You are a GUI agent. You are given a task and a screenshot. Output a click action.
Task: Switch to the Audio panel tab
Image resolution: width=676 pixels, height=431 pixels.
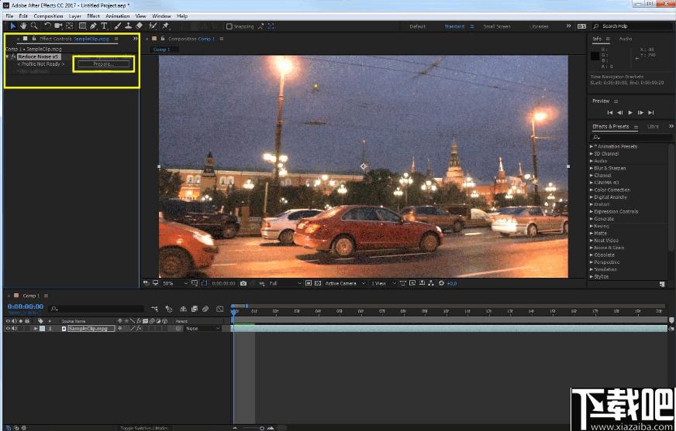click(626, 39)
